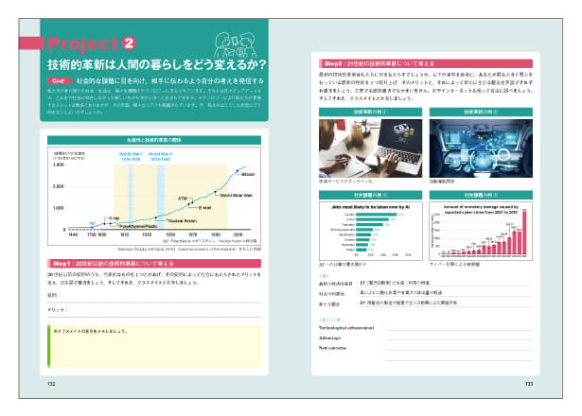Click the line next to "Advantage"
This screenshot has width=582, height=416.
[x=459, y=338]
